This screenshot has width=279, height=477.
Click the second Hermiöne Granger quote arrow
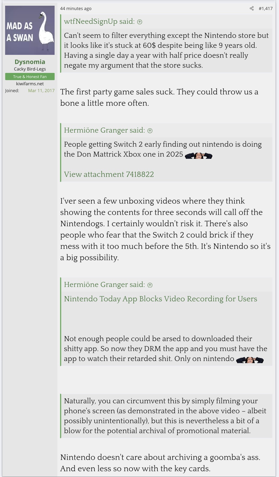(150, 285)
